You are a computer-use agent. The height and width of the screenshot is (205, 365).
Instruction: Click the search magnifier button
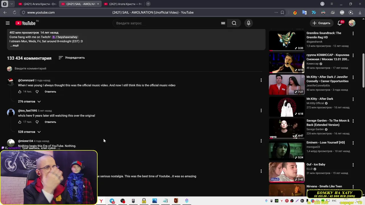tap(234, 23)
